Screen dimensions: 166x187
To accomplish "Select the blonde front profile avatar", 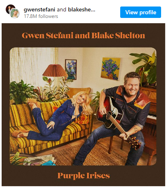I will [15, 13].
